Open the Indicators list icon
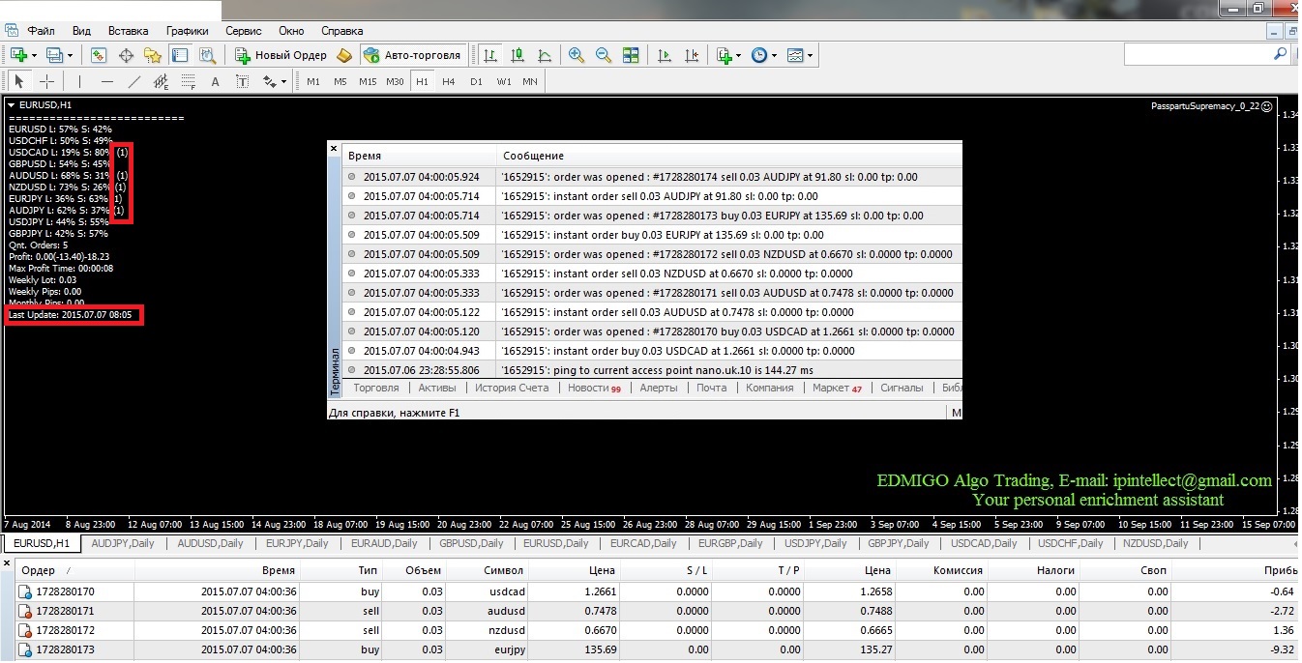The image size is (1302, 663). [x=724, y=55]
